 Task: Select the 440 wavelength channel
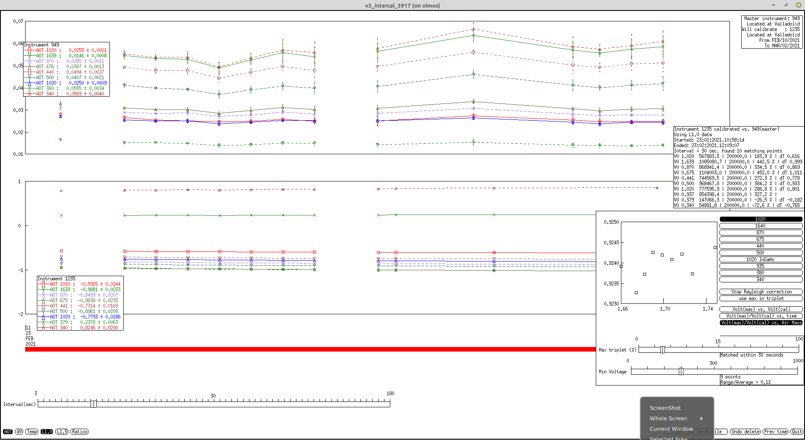pos(761,246)
